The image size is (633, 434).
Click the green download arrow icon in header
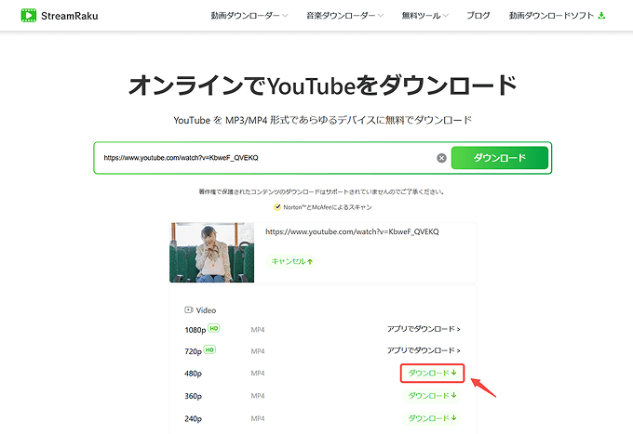(601, 16)
